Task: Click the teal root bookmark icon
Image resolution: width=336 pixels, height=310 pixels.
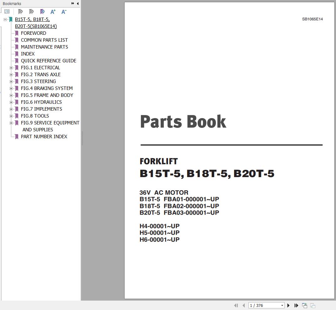Action: (11, 19)
